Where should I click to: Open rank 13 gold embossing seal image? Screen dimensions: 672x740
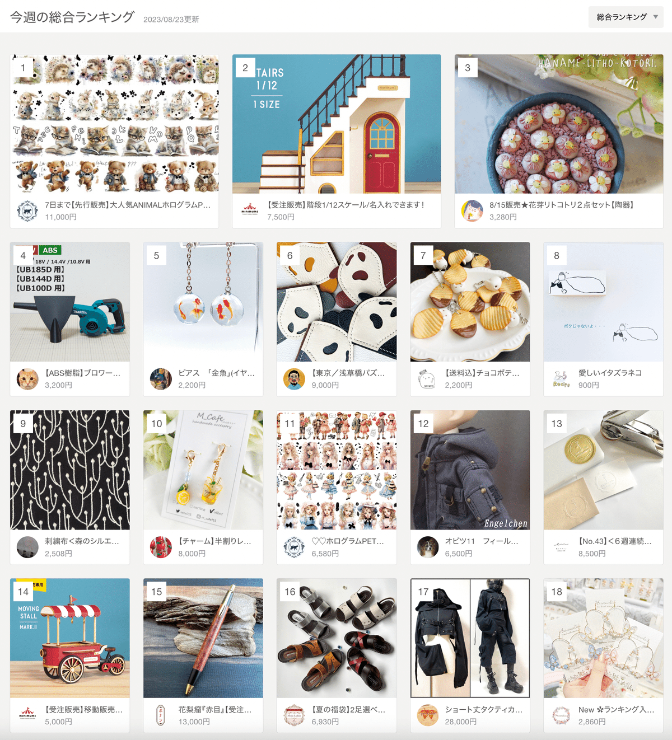(x=603, y=470)
